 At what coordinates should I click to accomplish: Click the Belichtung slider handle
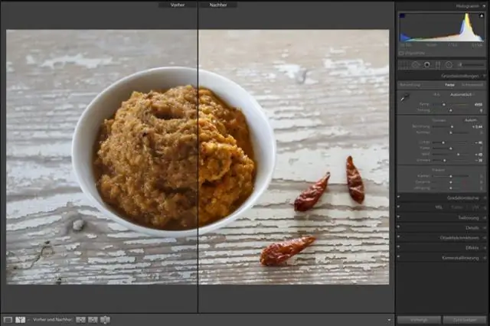tap(452, 126)
